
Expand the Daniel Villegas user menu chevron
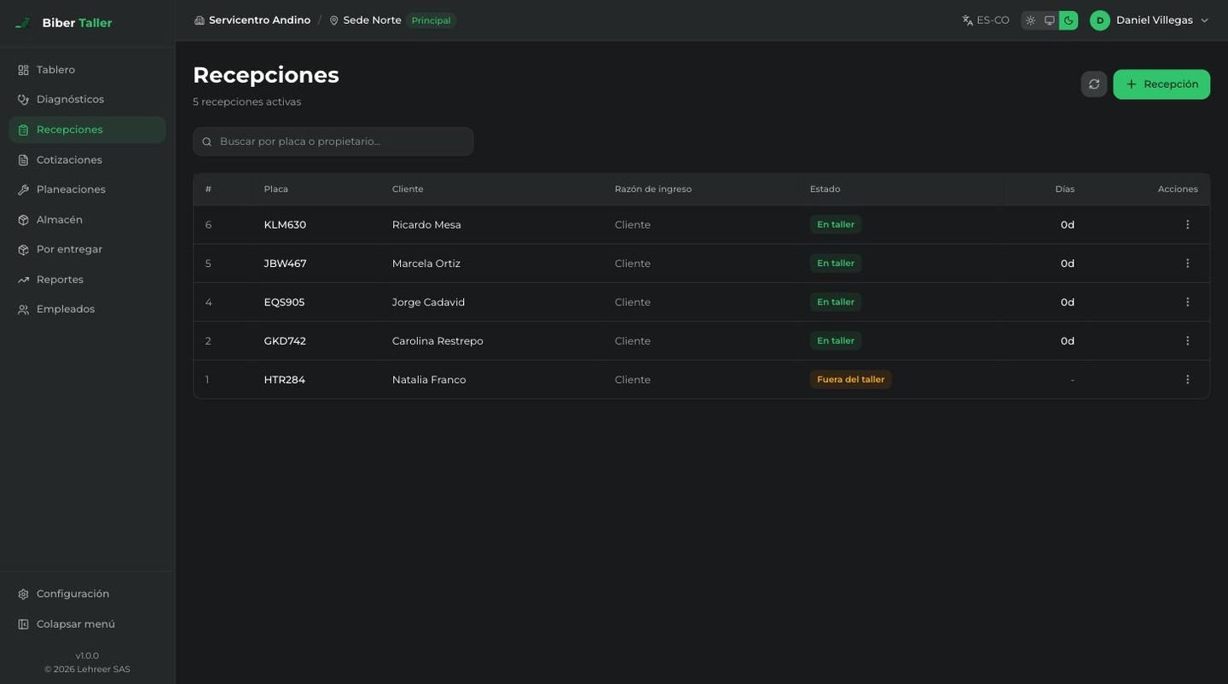click(x=1204, y=20)
